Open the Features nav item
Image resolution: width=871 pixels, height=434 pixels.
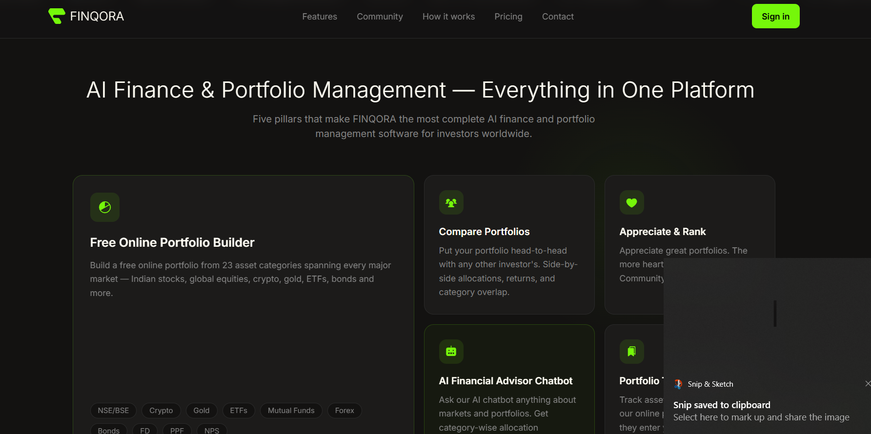tap(320, 17)
